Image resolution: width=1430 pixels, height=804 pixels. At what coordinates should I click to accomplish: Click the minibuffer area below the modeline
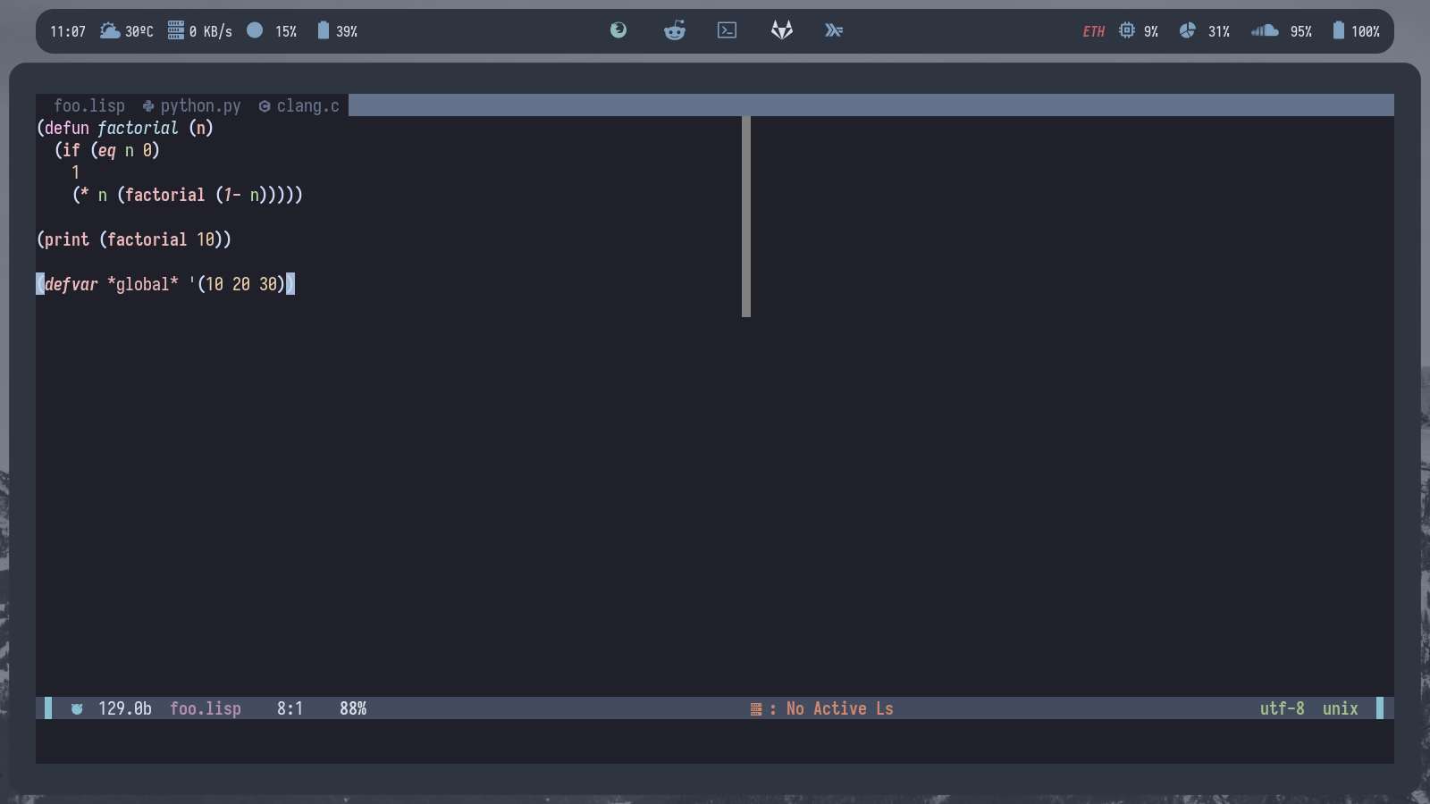(x=715, y=741)
